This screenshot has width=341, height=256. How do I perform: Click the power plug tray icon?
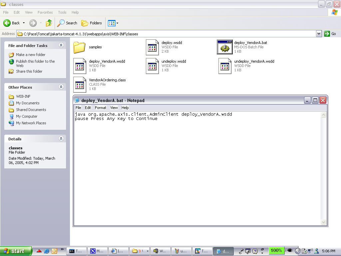click(289, 250)
